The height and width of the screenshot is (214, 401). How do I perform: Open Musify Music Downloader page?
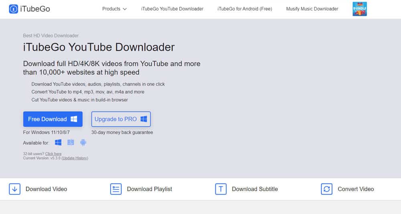(x=312, y=9)
